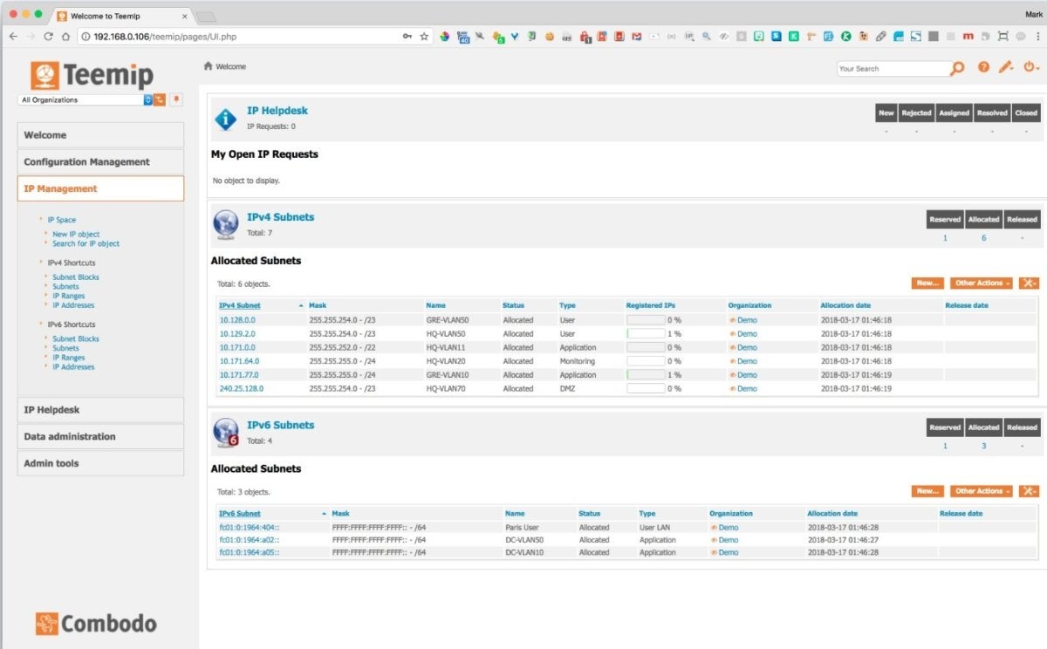Expand the Admin tools menu section
This screenshot has width=1047, height=649.
(100, 463)
